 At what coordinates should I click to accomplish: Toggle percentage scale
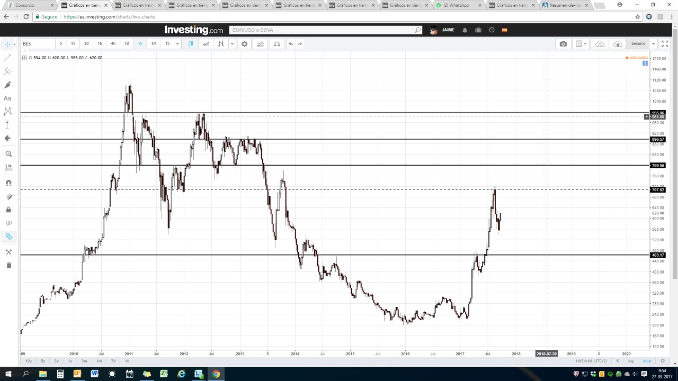[618, 361]
